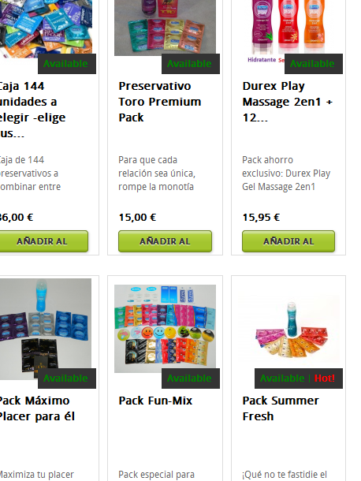The image size is (361, 481).
Task: Click the Available badge on Pack Fun-Mix
Action: tap(191, 378)
